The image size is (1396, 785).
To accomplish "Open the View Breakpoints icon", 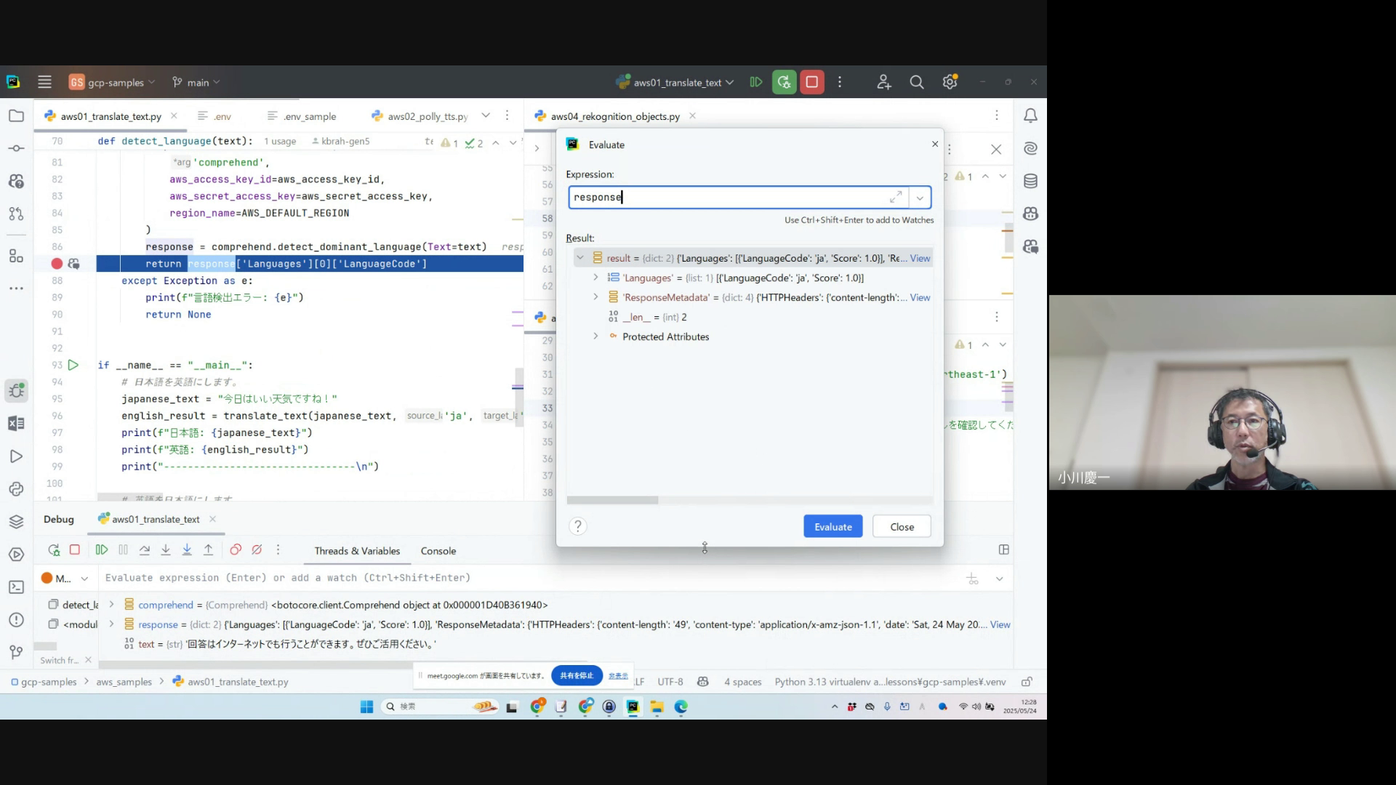I will tap(236, 550).
